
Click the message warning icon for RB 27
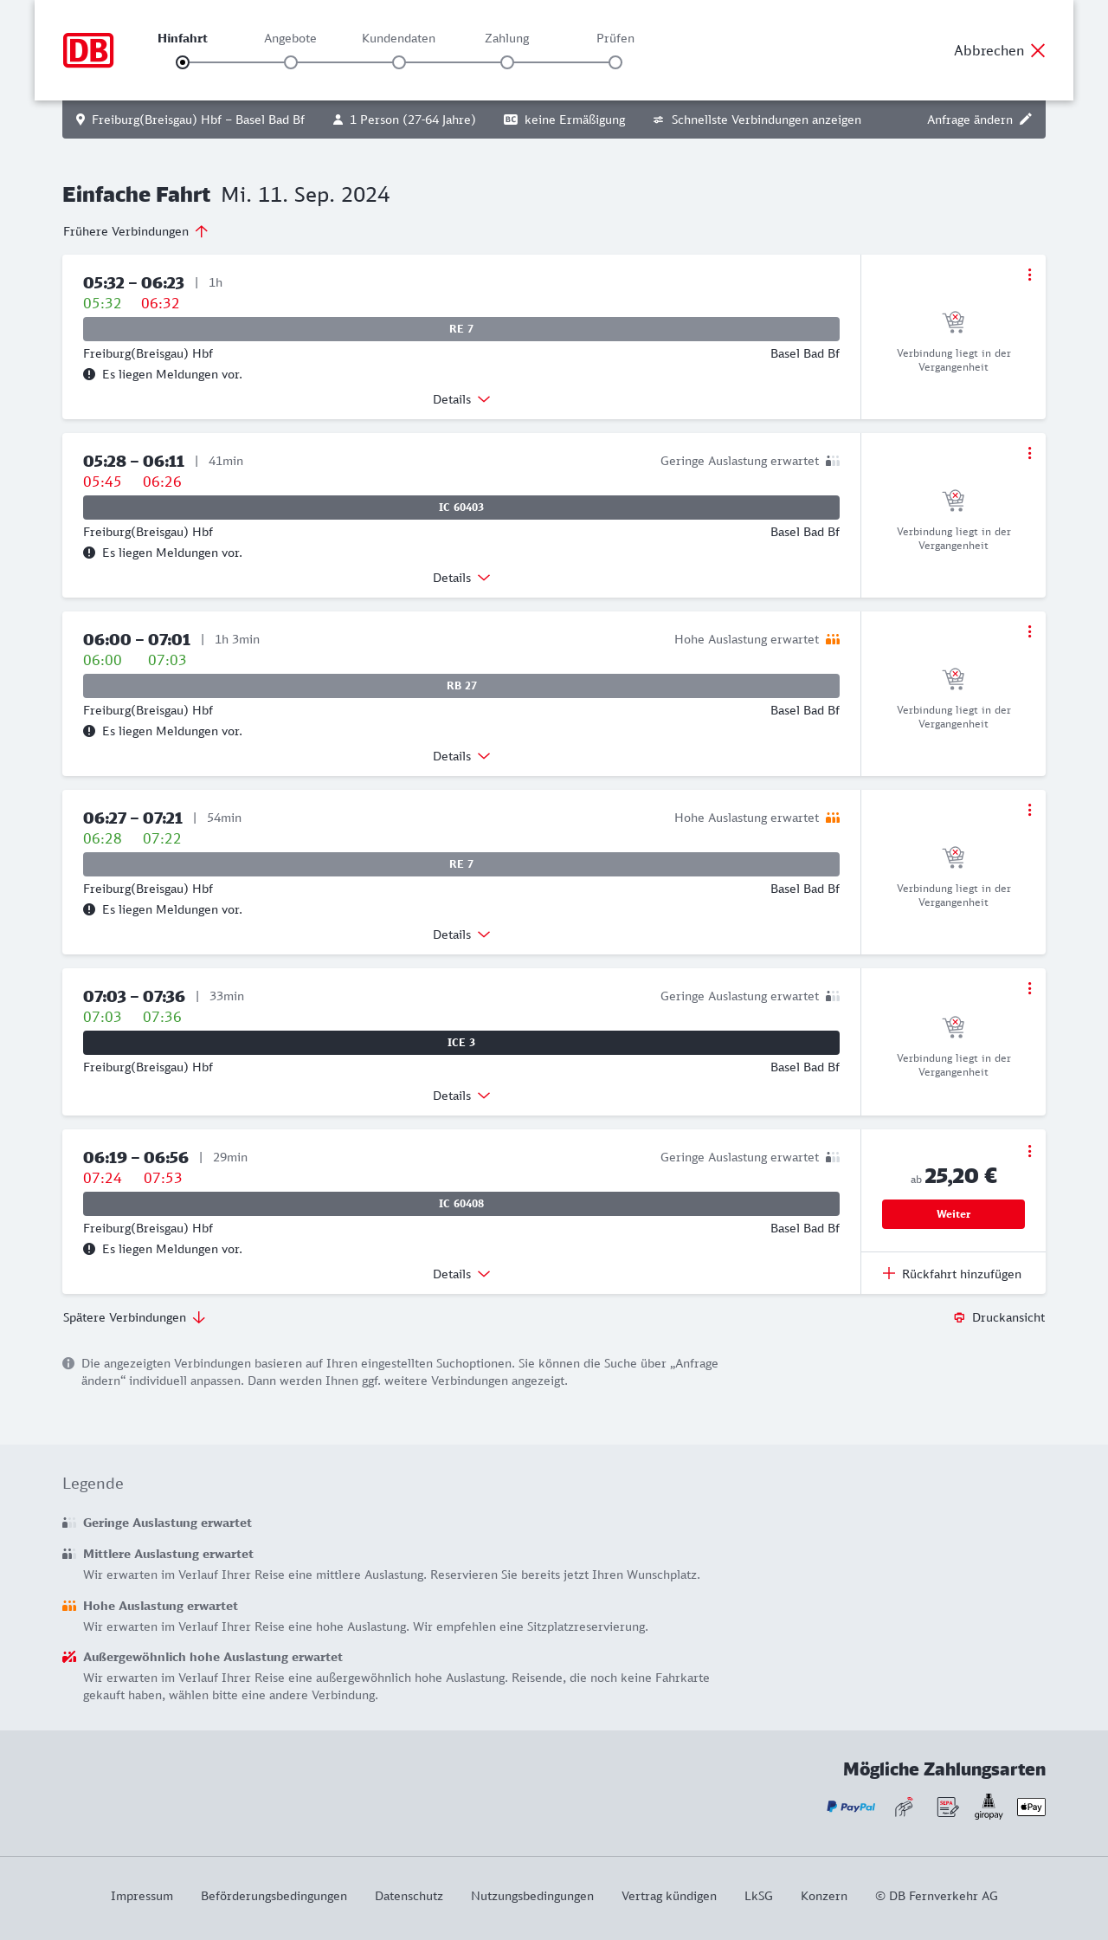pos(89,731)
